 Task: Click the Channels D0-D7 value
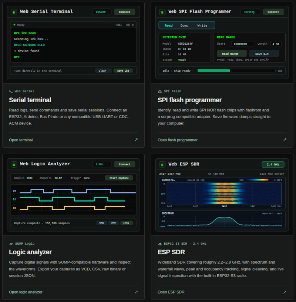[58, 178]
